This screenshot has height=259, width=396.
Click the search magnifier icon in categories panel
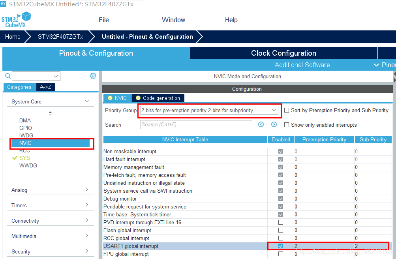tap(8, 76)
